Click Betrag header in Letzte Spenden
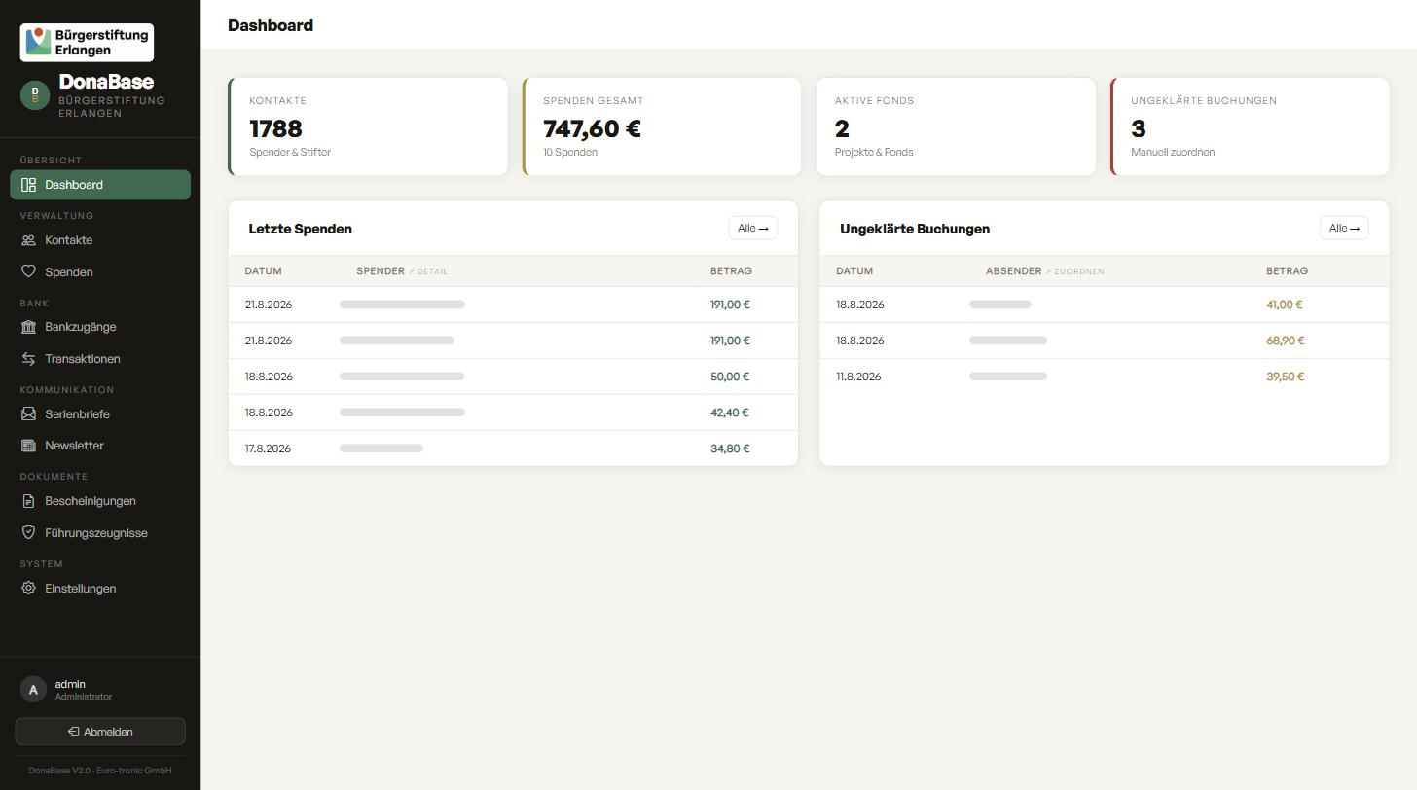Screen dimensions: 1417x790 [x=731, y=271]
